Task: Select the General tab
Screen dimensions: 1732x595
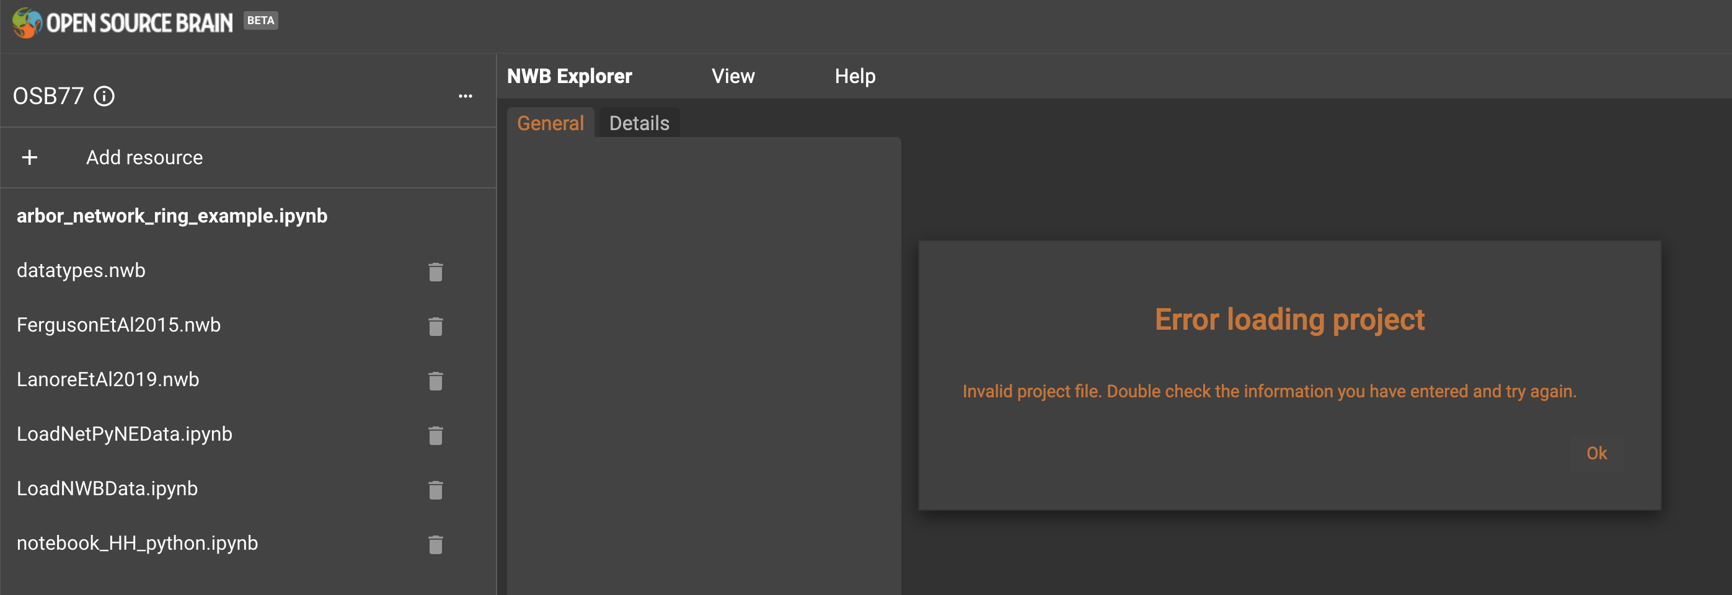Action: tap(550, 123)
